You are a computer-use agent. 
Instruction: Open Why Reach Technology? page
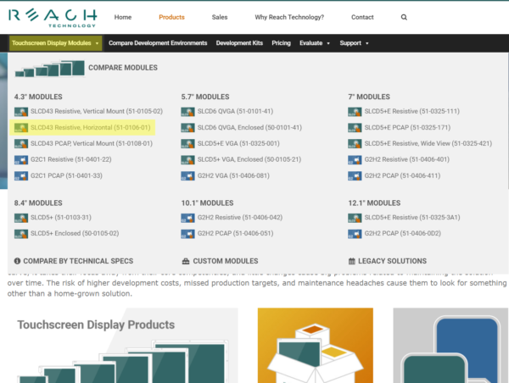pyautogui.click(x=289, y=17)
